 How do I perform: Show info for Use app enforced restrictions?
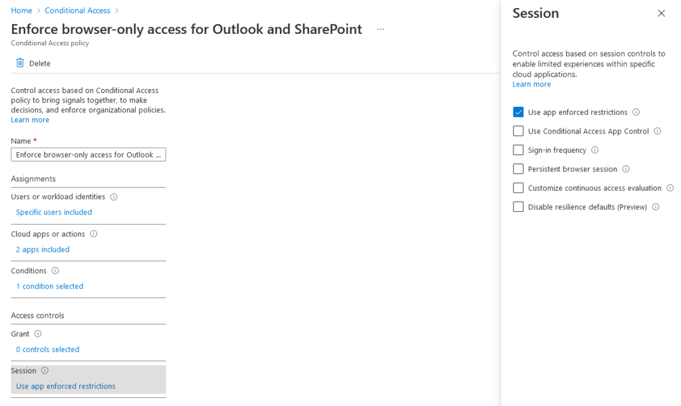[x=636, y=112]
